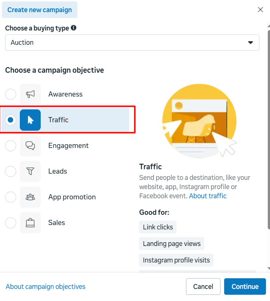Click the Traffic cursor icon
Screen dimensions: 270x301
[x=30, y=120]
